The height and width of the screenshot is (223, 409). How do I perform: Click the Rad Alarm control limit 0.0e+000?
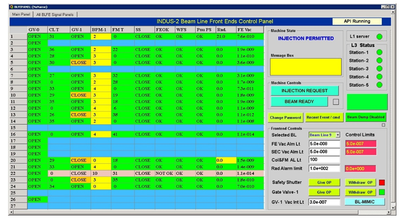(x=360, y=169)
